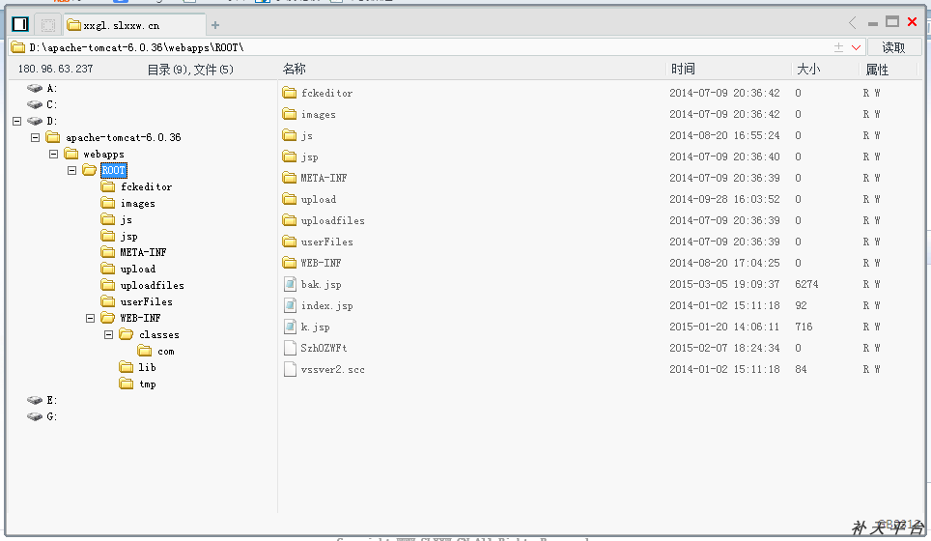This screenshot has height=541, width=931.
Task: Select META-INF folder in tree
Action: pyautogui.click(x=143, y=252)
